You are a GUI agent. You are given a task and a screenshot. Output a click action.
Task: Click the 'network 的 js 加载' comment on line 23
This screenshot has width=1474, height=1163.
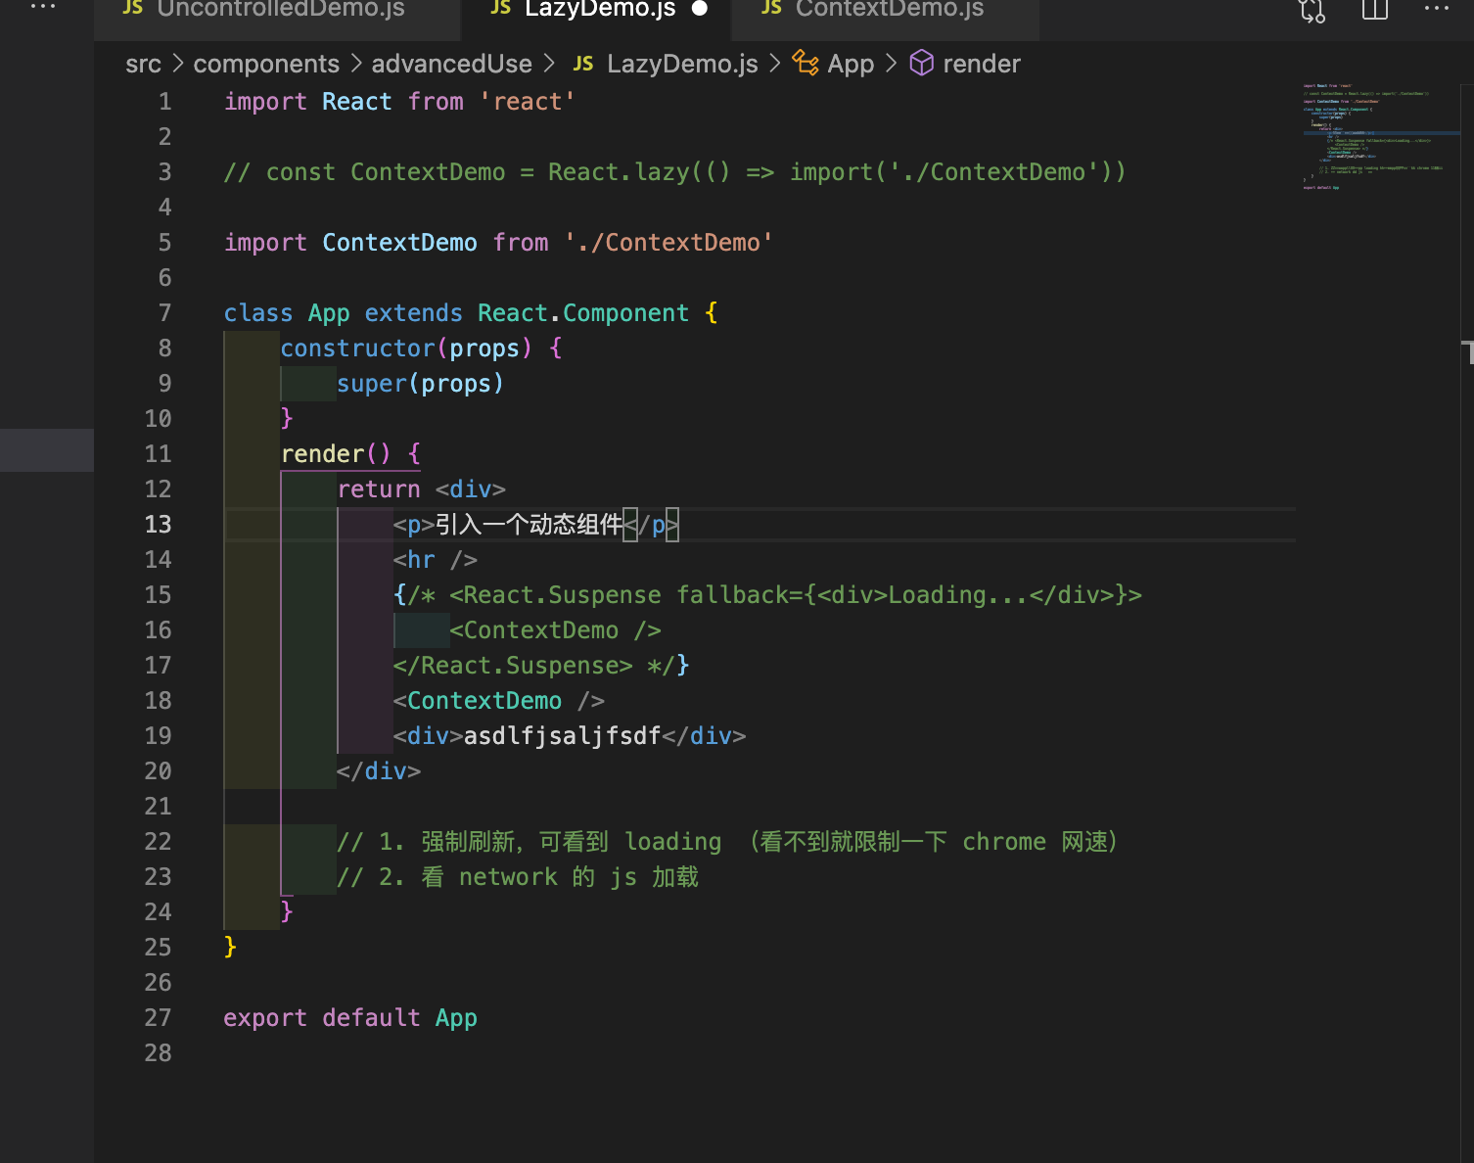(578, 877)
